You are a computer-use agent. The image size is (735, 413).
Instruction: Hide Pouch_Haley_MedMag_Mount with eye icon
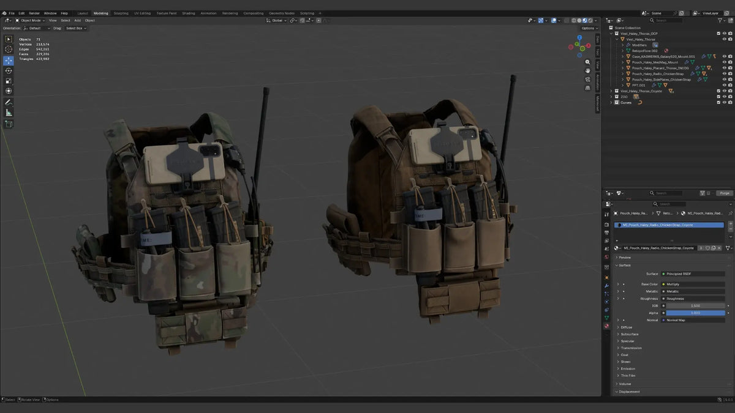[725, 62]
